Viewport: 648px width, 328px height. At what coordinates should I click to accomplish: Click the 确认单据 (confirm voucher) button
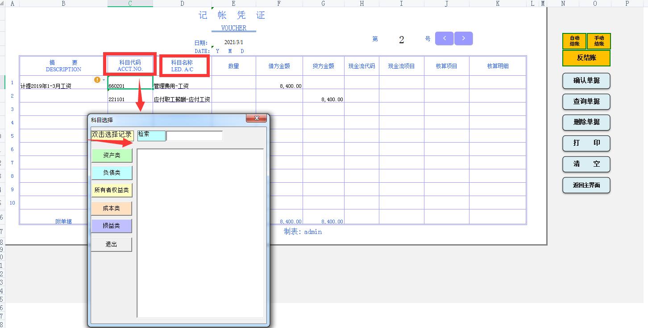click(586, 81)
